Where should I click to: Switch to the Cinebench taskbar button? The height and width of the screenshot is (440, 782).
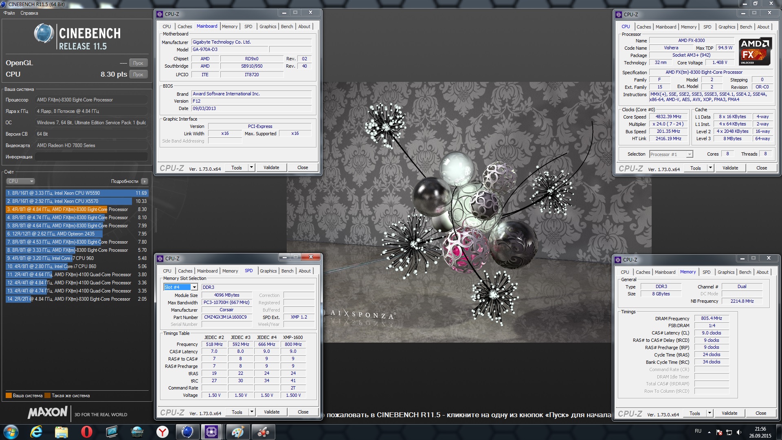(187, 432)
